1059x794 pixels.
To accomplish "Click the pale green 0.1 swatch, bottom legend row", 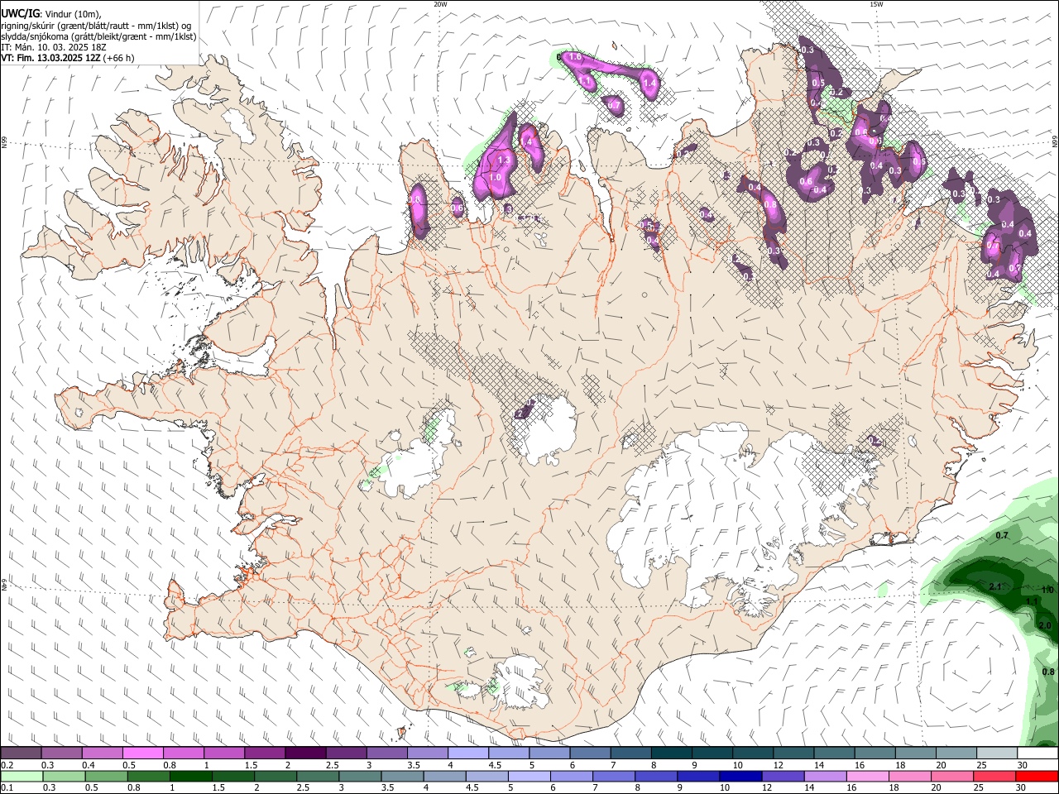I will pos(22,777).
